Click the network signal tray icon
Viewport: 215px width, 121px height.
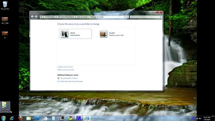(197, 118)
